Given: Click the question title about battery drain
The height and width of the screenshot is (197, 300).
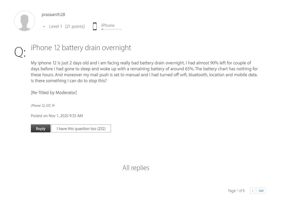Looking at the screenshot, I should (81, 48).
